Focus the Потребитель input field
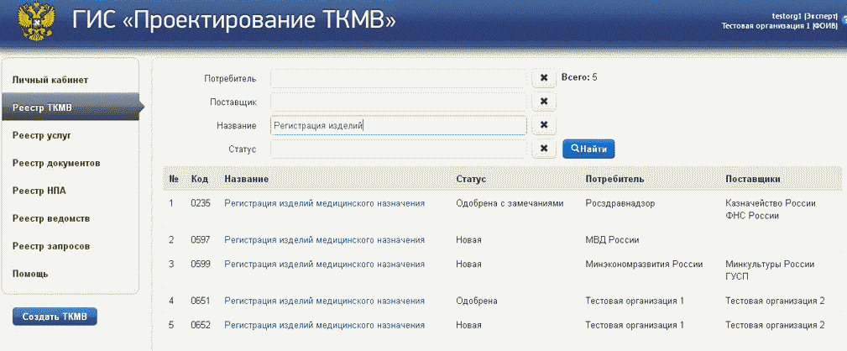Screen dimensions: 847x351 (x=398, y=78)
